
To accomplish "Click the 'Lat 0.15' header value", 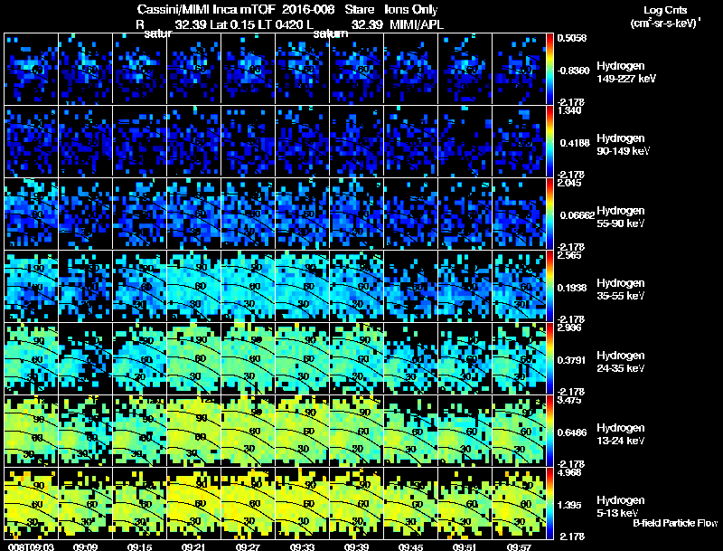I will click(x=230, y=24).
